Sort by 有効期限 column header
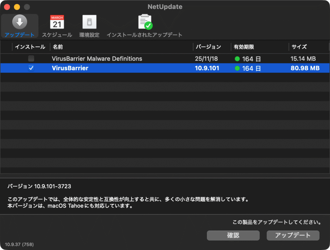Viewport: 330px width, 250px height. [244, 47]
